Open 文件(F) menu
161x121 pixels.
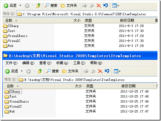click(x=11, y=63)
